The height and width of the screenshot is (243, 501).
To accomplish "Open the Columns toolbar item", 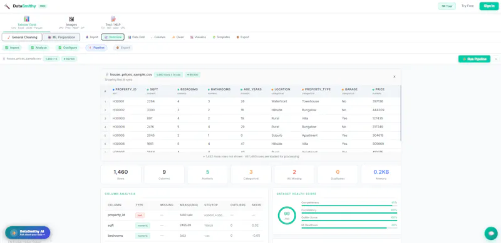I will (x=158, y=37).
